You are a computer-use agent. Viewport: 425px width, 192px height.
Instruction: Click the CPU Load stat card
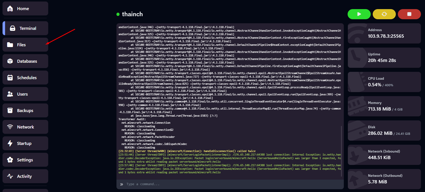(384, 82)
